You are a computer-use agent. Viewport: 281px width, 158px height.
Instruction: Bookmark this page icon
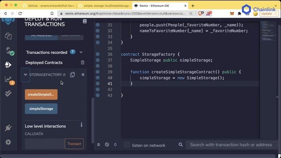(52, 14)
